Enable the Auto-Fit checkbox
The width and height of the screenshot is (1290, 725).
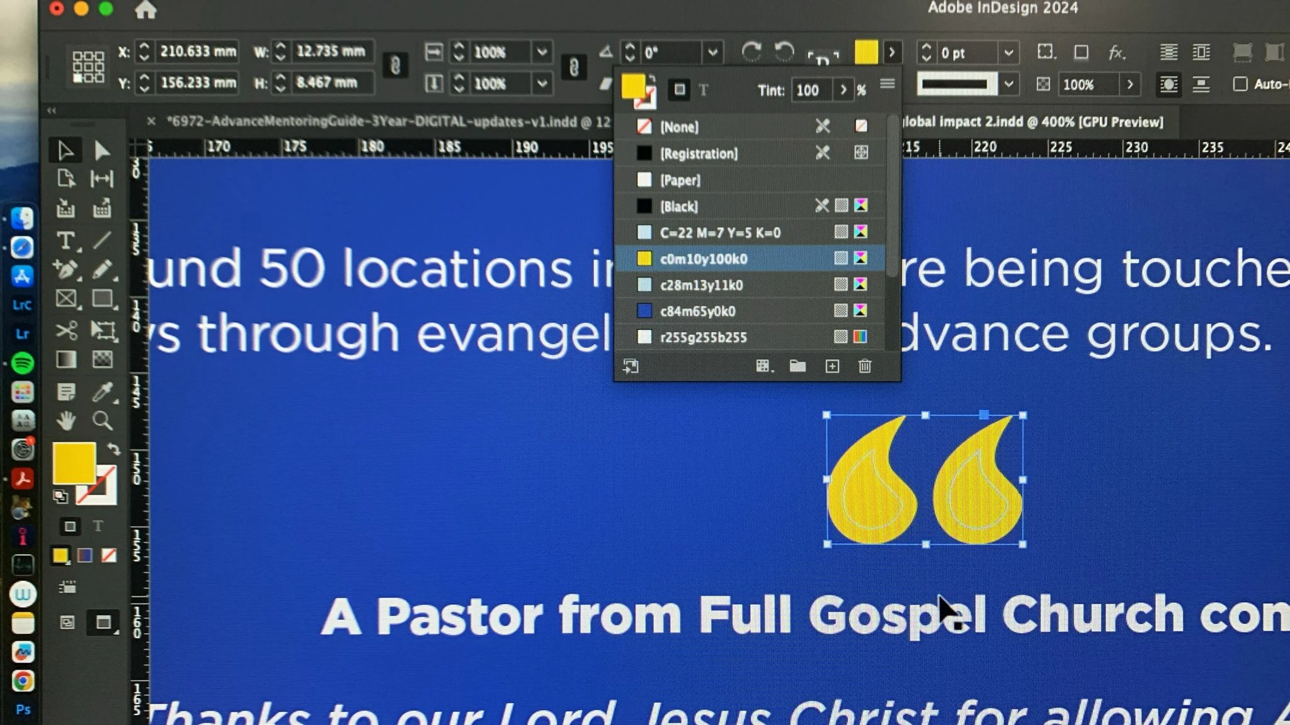[1240, 84]
